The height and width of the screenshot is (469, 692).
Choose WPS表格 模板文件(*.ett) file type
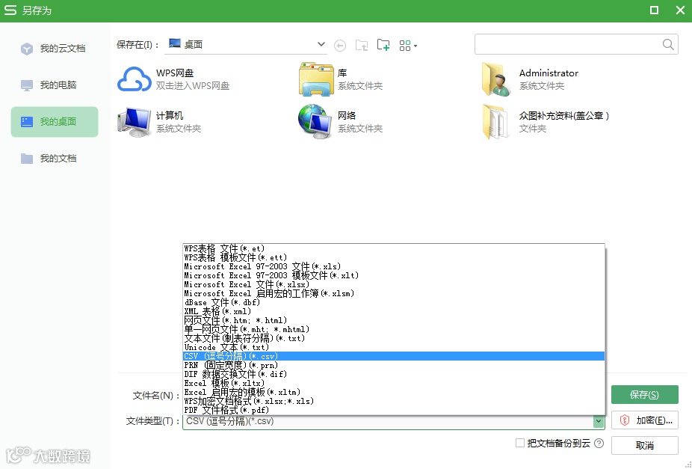coord(394,257)
